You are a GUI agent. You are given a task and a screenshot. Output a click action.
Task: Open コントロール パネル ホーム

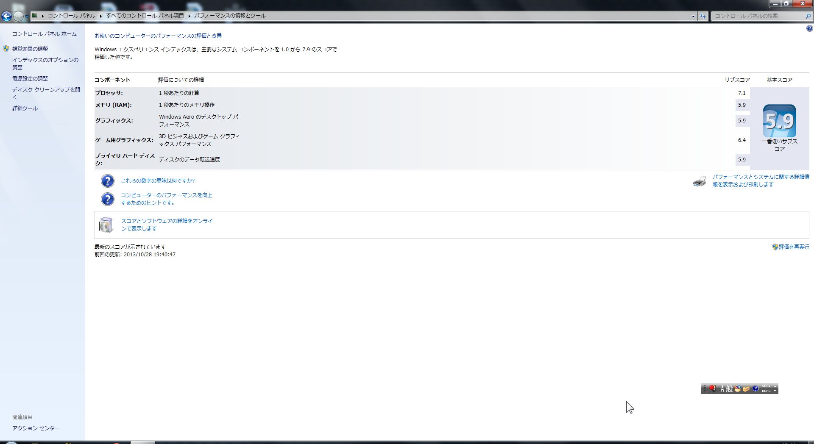click(x=45, y=34)
